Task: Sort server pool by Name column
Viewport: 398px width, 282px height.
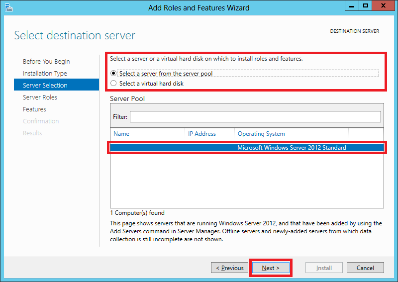Action: [147, 134]
